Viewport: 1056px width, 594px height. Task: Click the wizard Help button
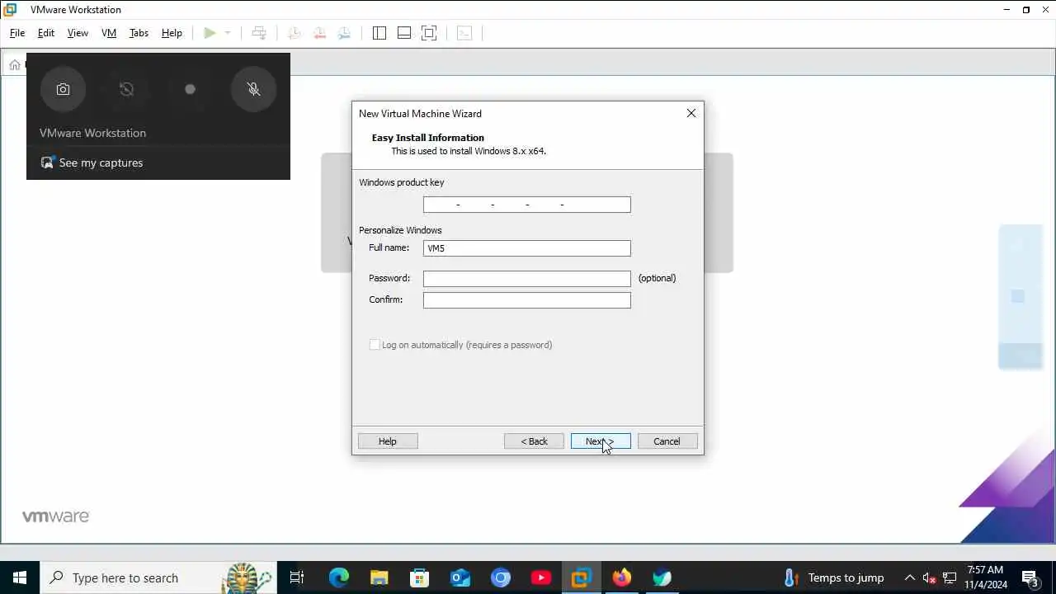pos(388,441)
